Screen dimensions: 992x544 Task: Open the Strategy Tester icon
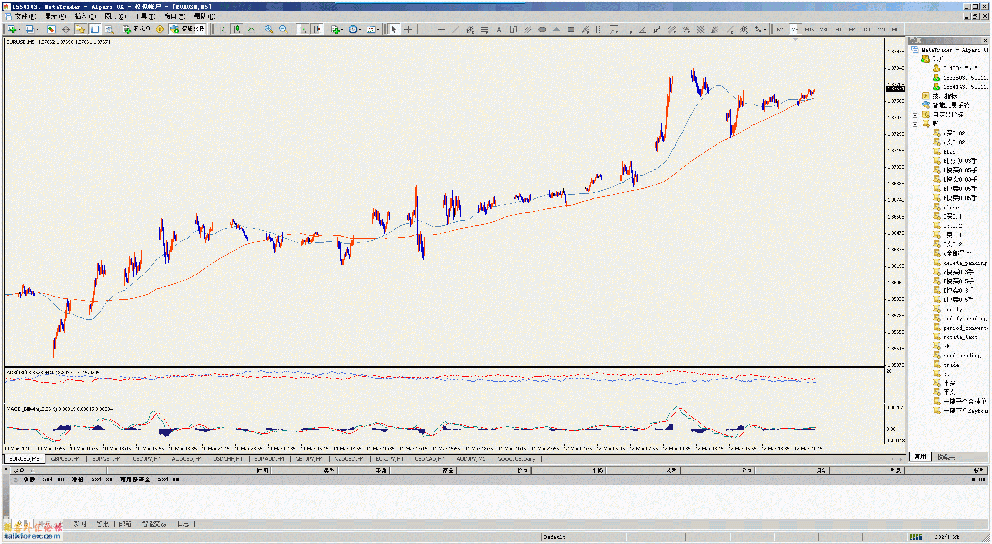(109, 29)
